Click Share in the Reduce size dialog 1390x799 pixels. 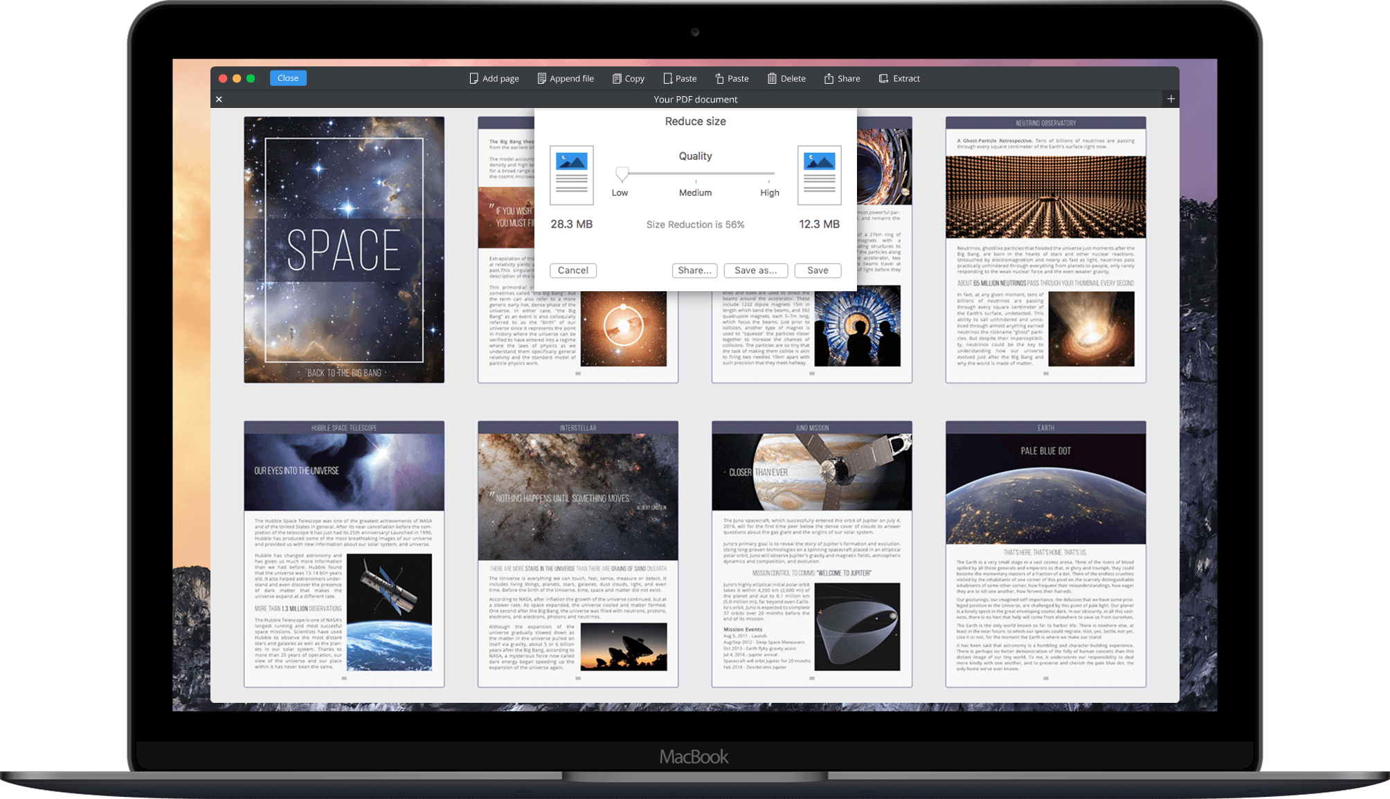pos(693,269)
